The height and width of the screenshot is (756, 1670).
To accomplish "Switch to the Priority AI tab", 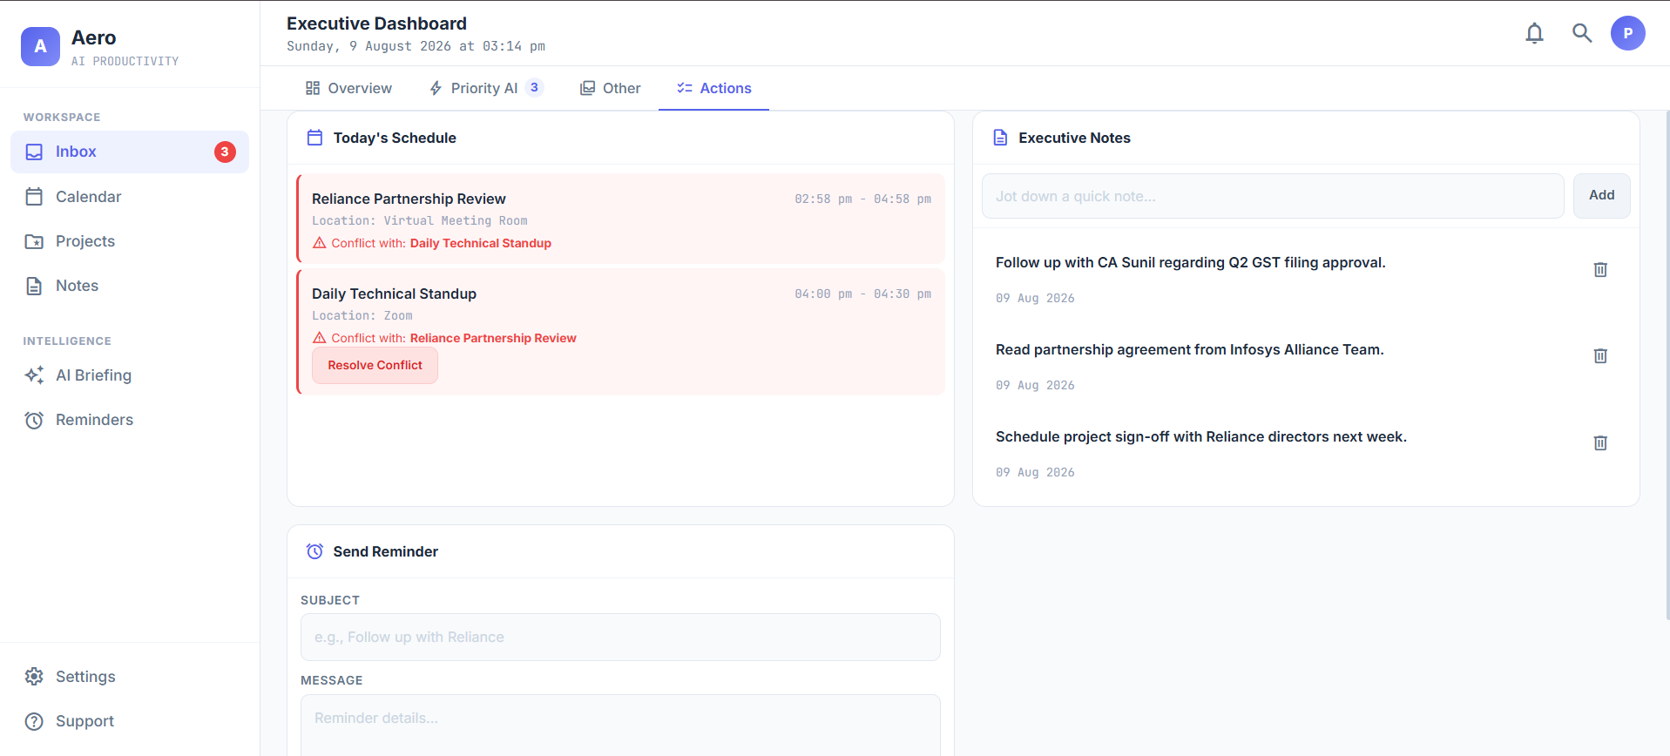I will [485, 88].
